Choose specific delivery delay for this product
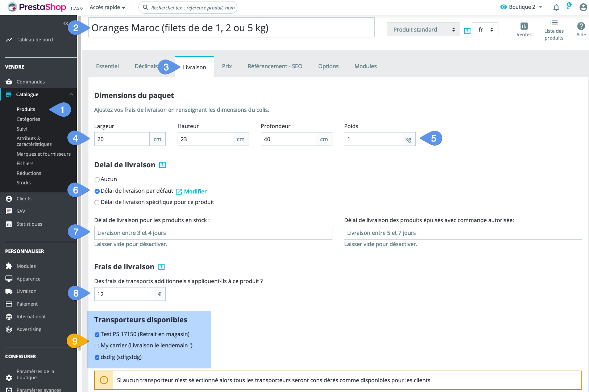Screen dimensions: 589x392 point(97,203)
